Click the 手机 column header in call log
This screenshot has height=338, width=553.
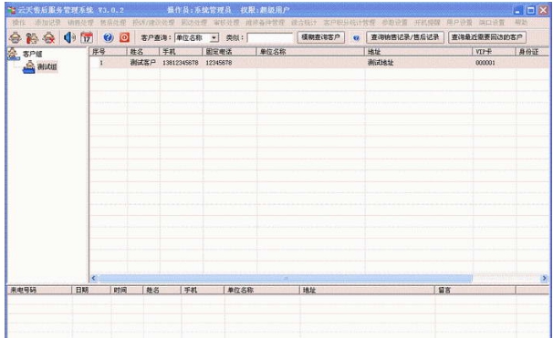pos(203,290)
